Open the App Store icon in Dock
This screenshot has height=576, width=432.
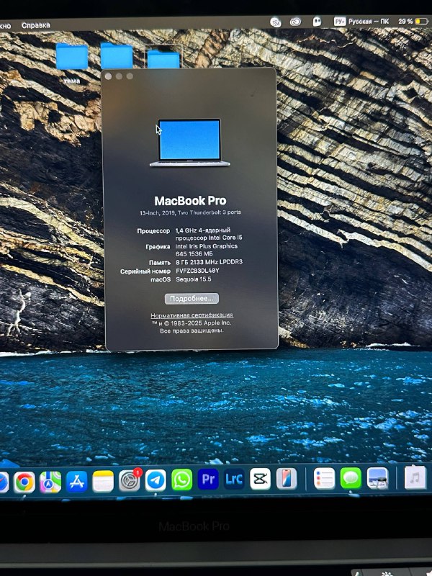(x=76, y=481)
